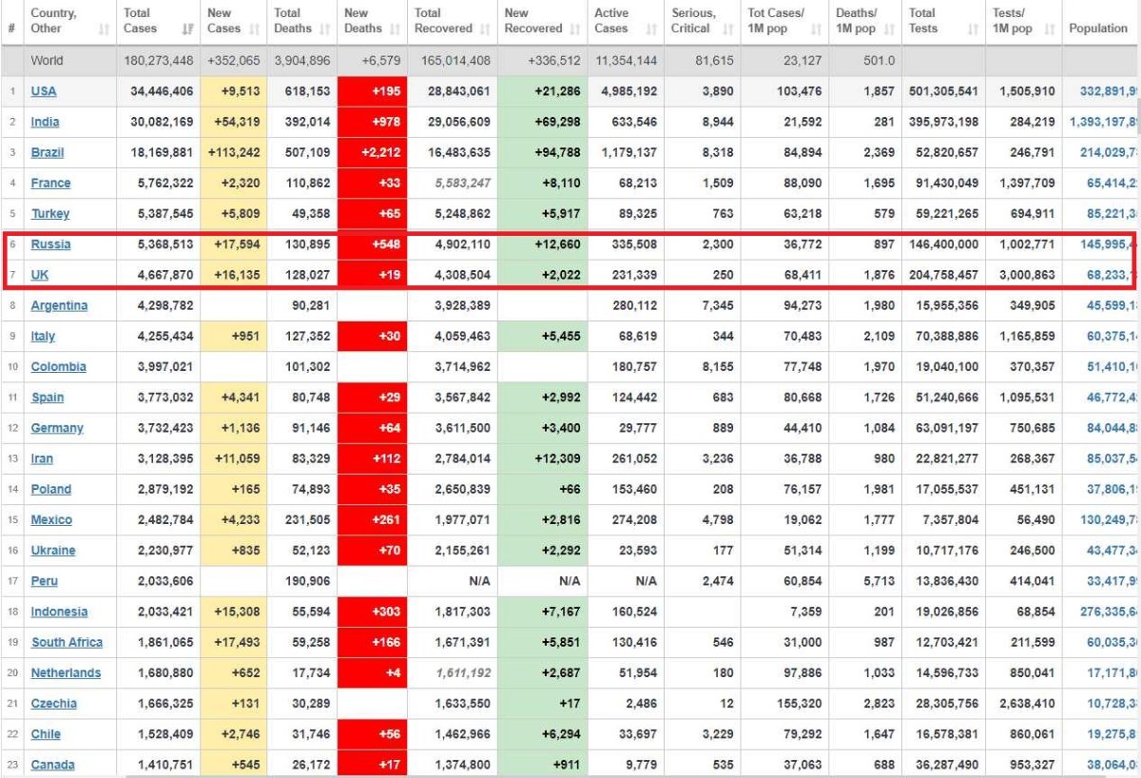The height and width of the screenshot is (778, 1141).
Task: Open the South Africa country link
Action: point(67,642)
